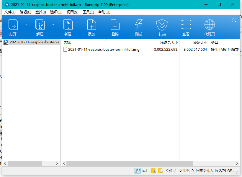242x177 pixels.
Task: Click the View (查看) list icon
Action: tap(186, 24)
